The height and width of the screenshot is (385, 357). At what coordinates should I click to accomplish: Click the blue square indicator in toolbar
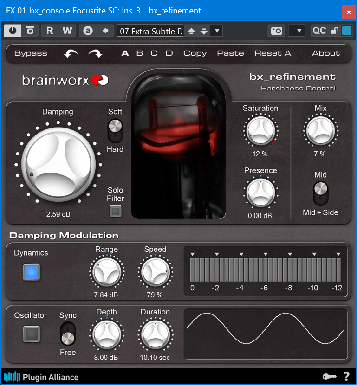[347, 31]
